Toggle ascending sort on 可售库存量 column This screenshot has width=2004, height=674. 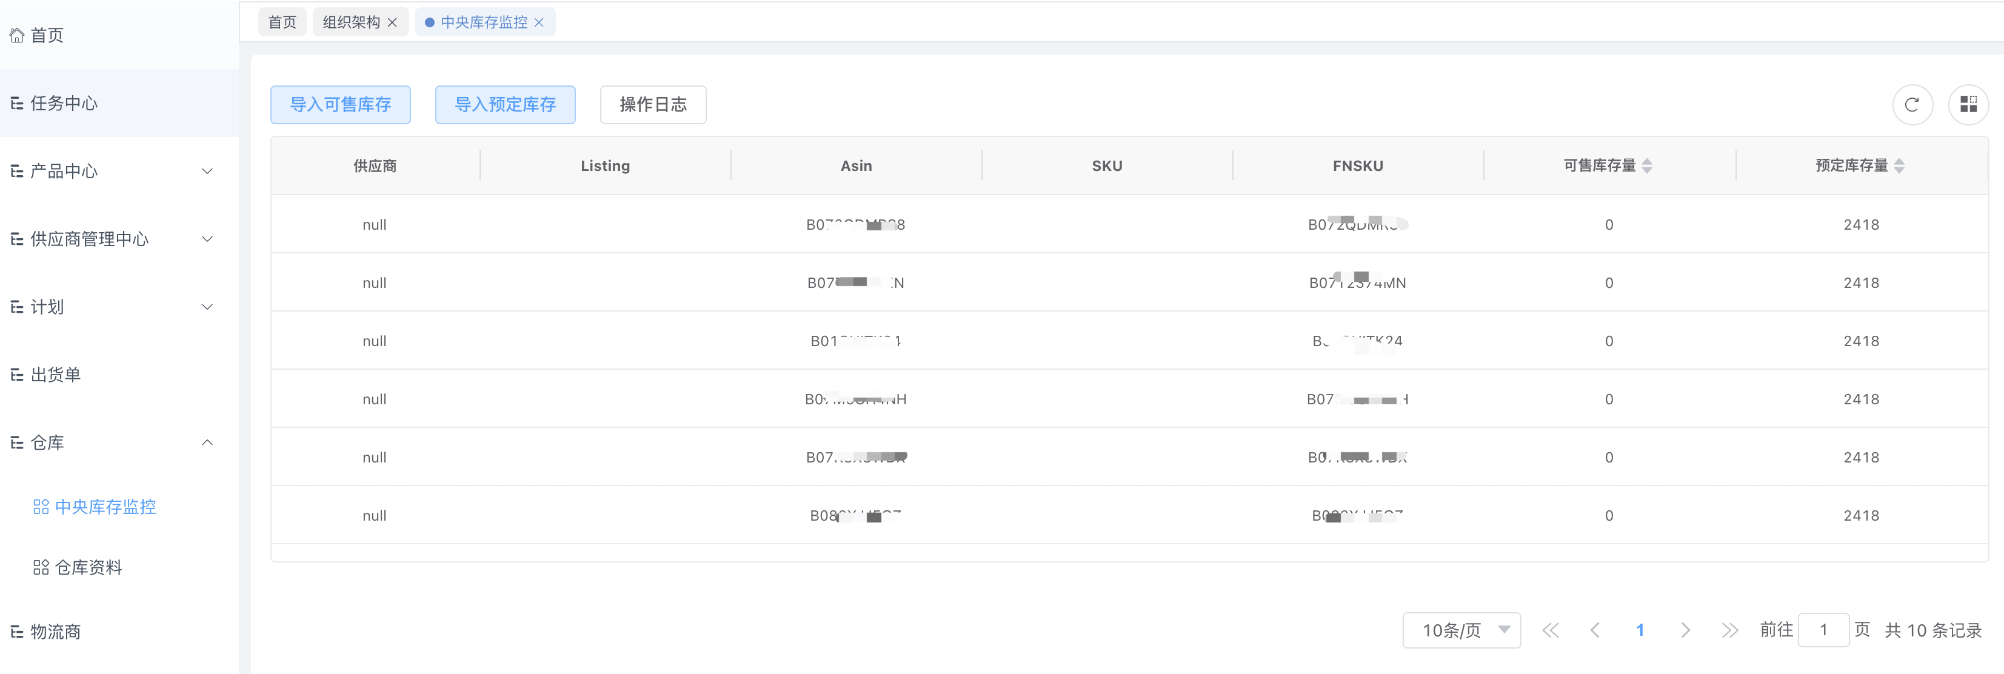coord(1648,161)
